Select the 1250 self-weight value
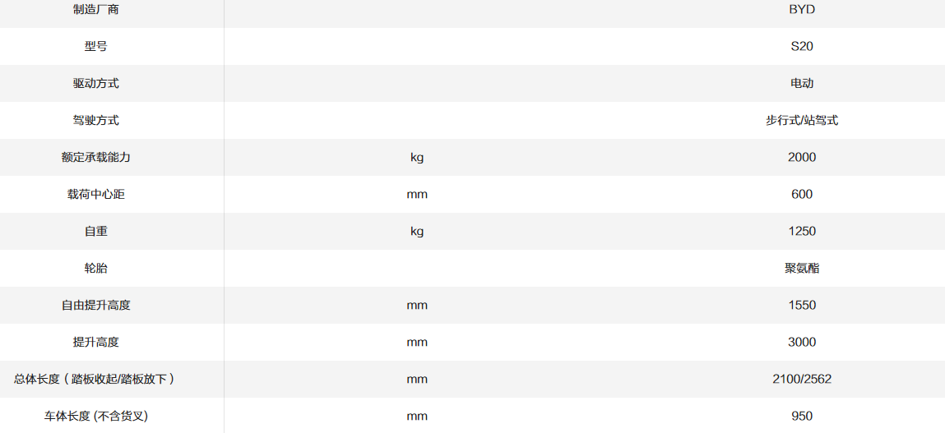 [x=801, y=232]
